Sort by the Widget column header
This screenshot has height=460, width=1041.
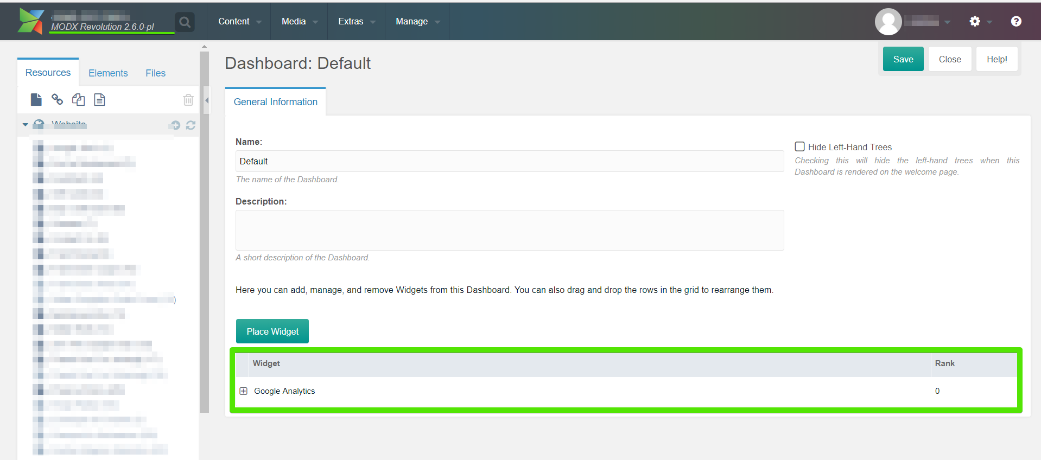click(589, 363)
